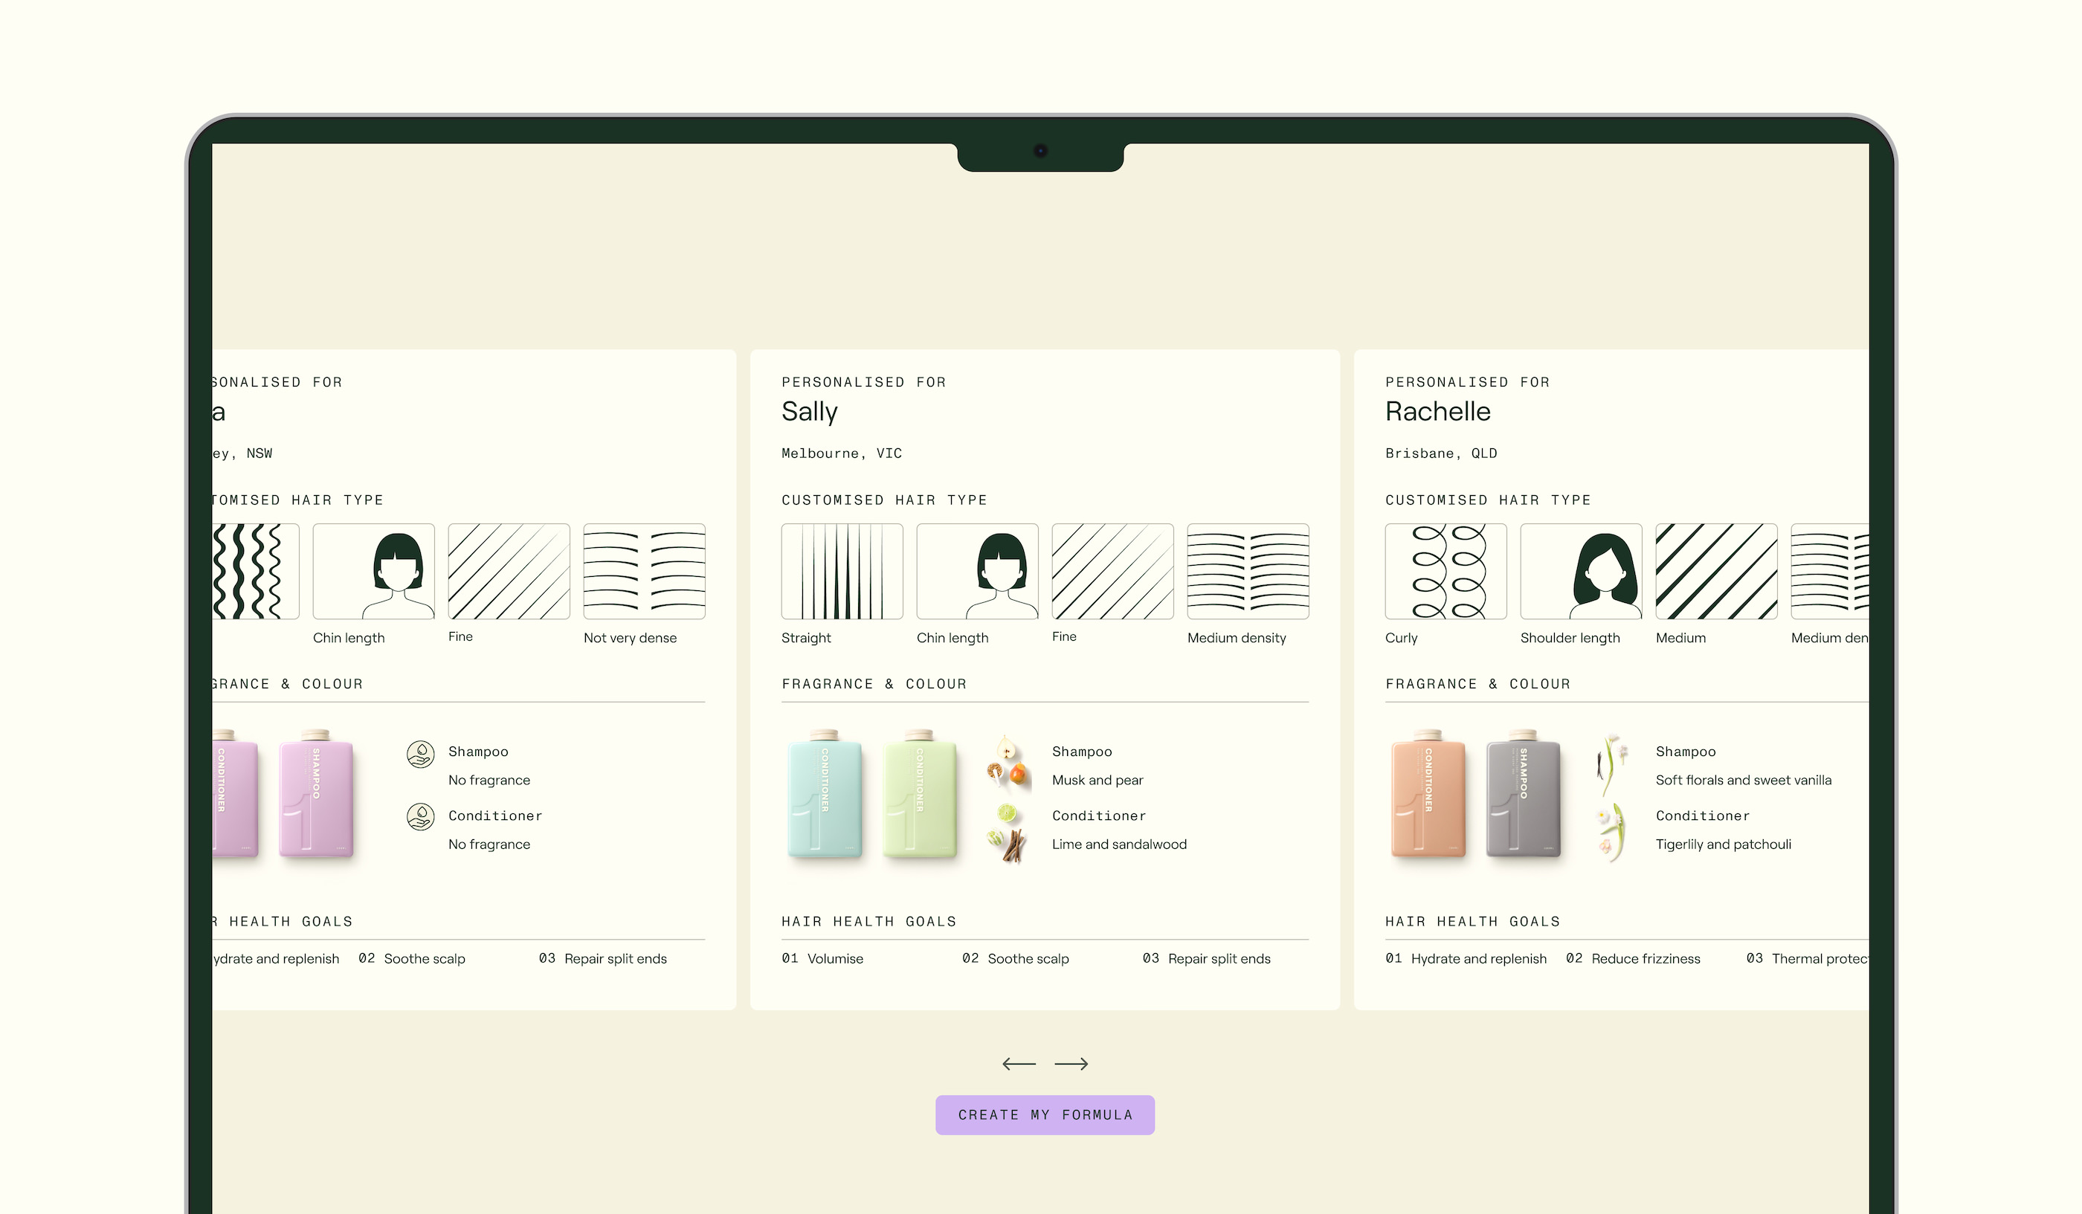This screenshot has height=1214, width=2082.
Task: Click Rachelle's orange conditioner bottle
Action: [1428, 795]
